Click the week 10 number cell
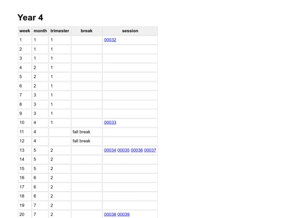This screenshot has height=218, width=291. pyautogui.click(x=25, y=123)
